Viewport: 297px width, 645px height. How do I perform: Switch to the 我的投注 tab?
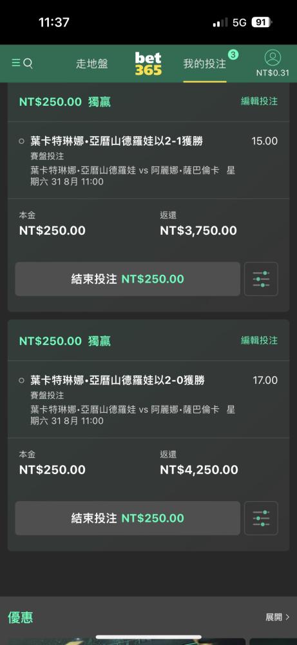205,64
